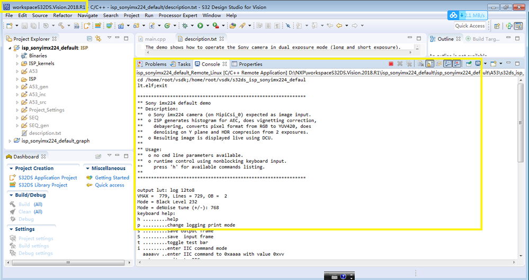This screenshot has width=529, height=280.
Task: Click the Quick access link in Dashboard
Action: pos(109,185)
